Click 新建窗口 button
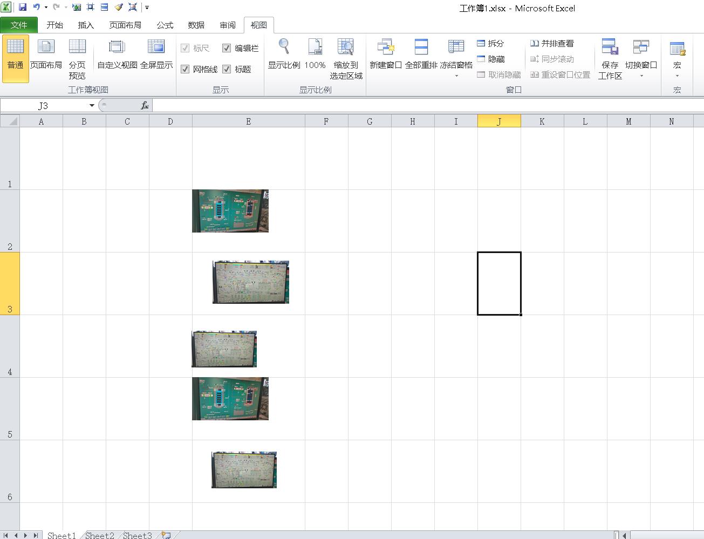 pyautogui.click(x=386, y=54)
